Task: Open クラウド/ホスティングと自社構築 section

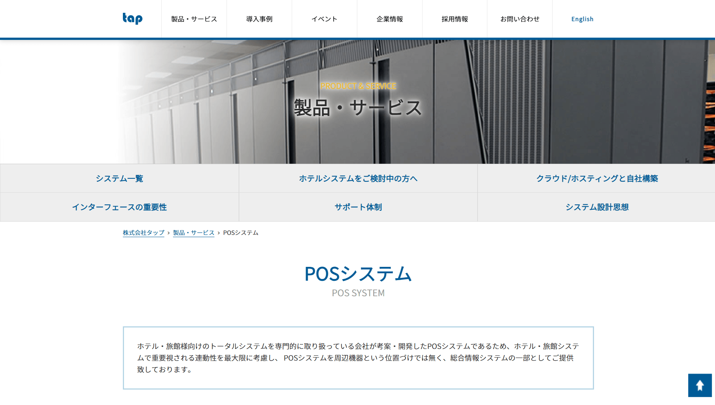Action: point(597,178)
